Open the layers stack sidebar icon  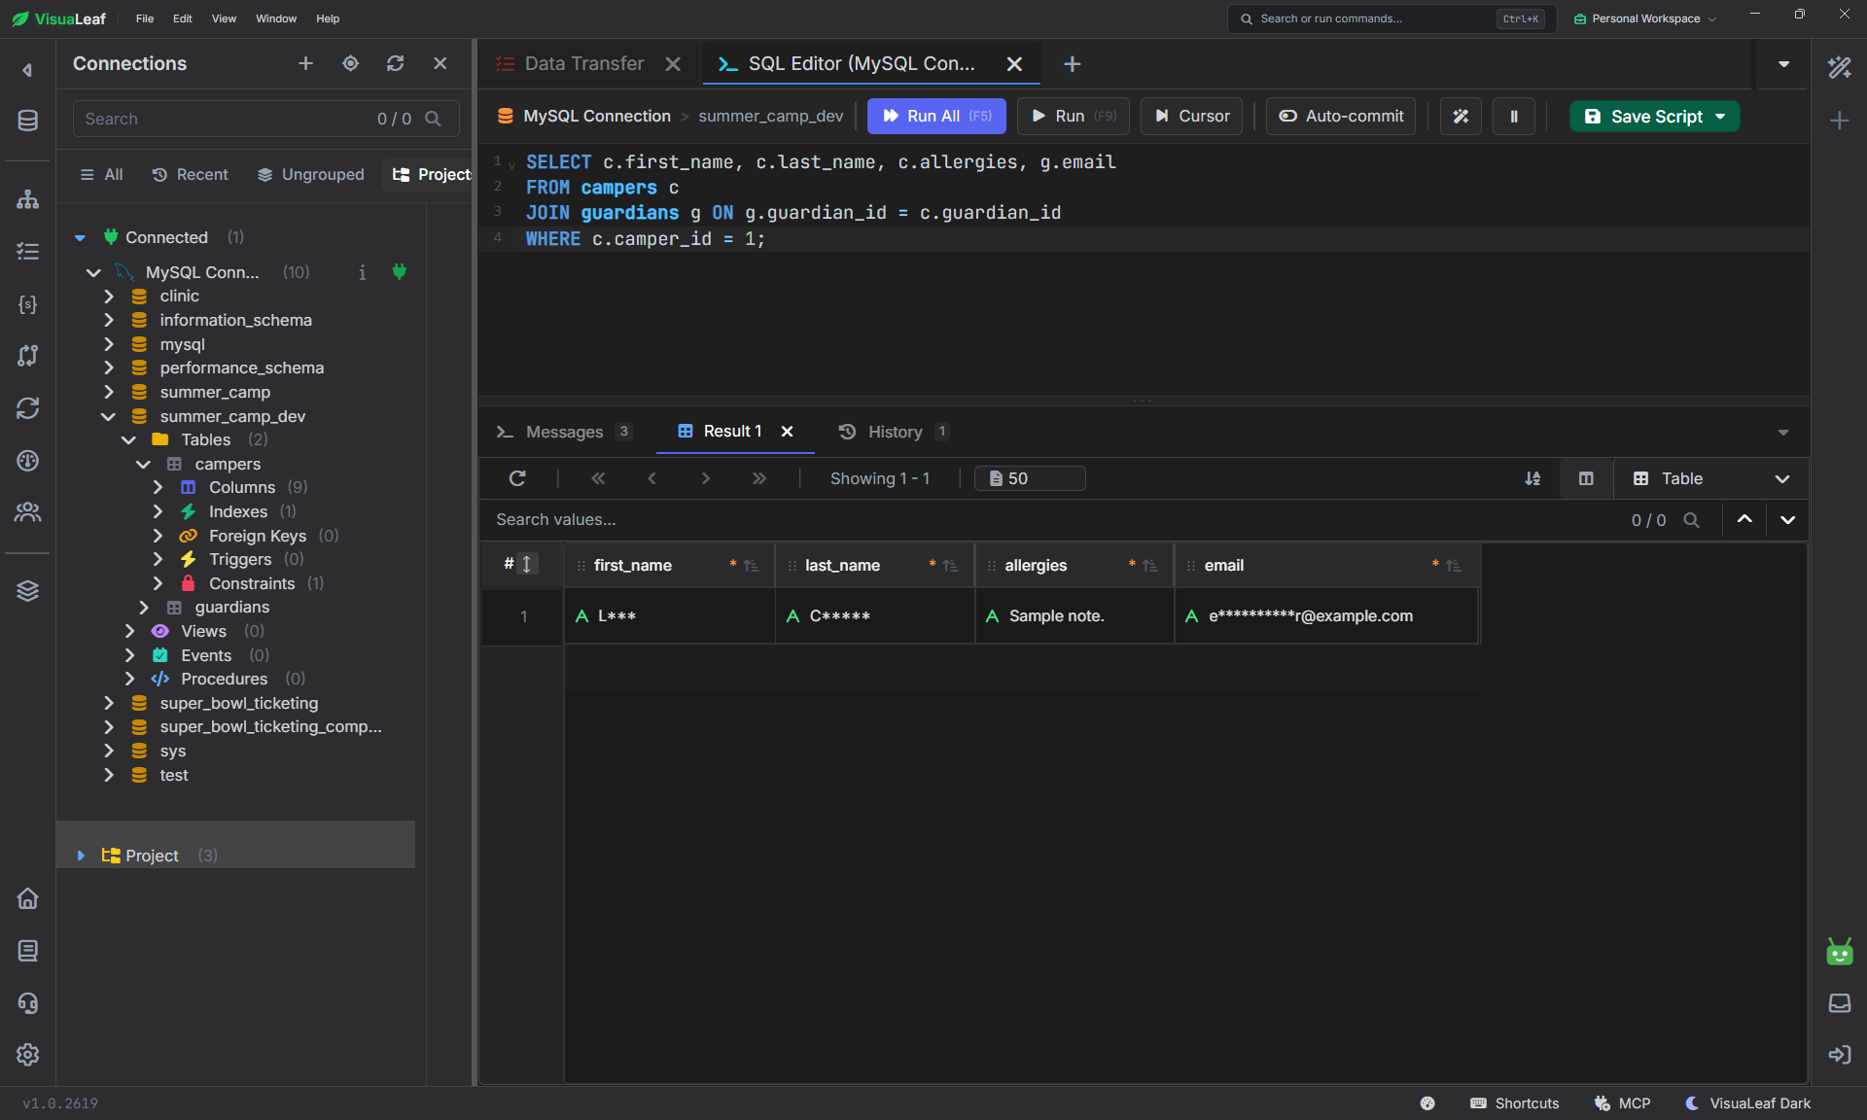coord(27,590)
